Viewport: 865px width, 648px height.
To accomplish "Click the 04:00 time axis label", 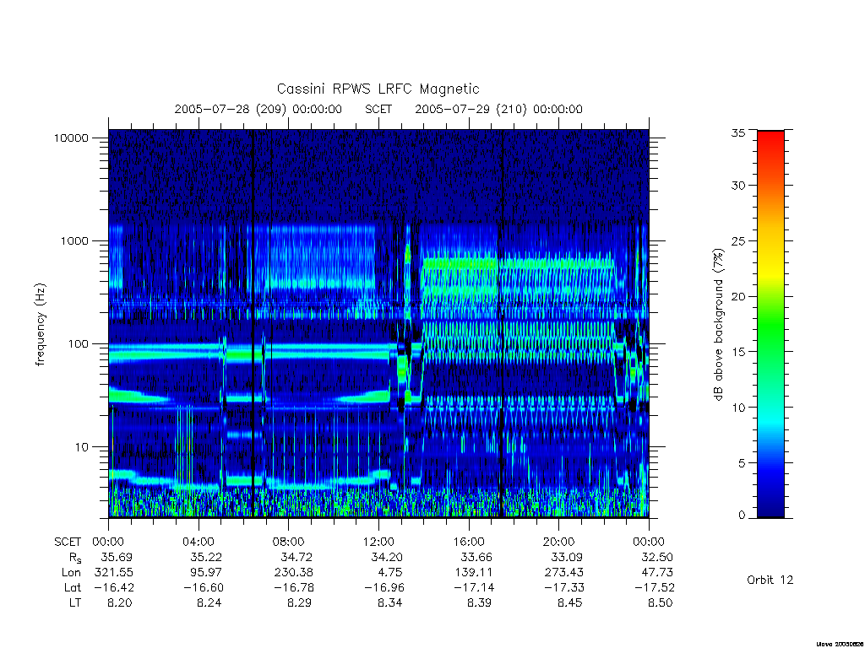I will 199,542.
